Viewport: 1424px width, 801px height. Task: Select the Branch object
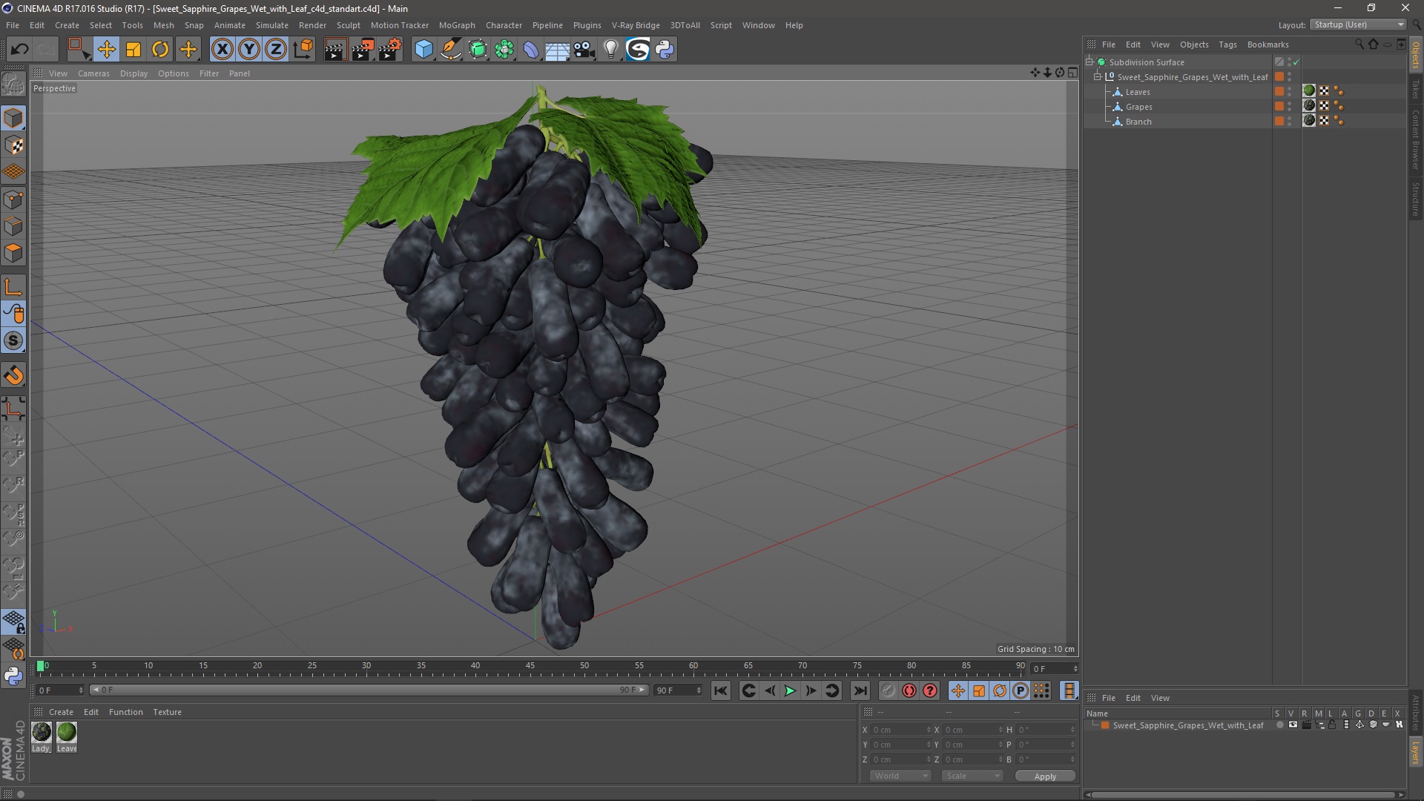coord(1138,122)
